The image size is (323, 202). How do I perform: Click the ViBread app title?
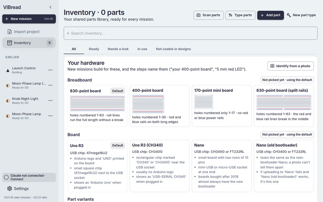(x=12, y=7)
